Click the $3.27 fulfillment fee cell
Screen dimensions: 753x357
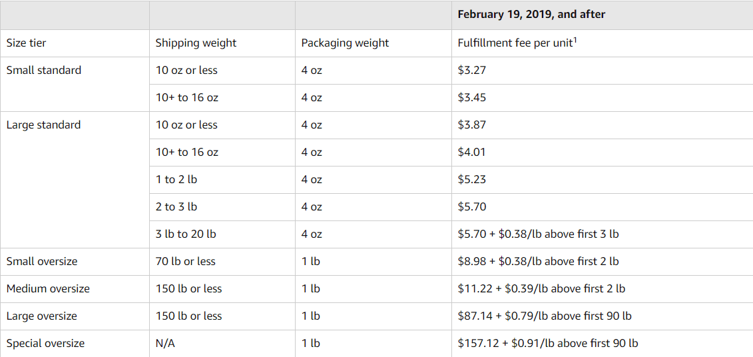[x=472, y=70]
